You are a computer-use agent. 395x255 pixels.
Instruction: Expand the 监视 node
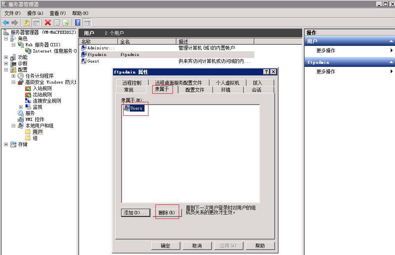click(x=21, y=107)
